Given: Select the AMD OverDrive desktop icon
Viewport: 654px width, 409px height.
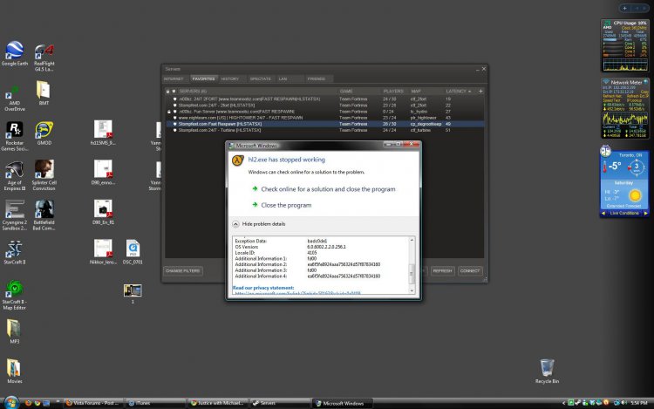Looking at the screenshot, I should (x=15, y=98).
